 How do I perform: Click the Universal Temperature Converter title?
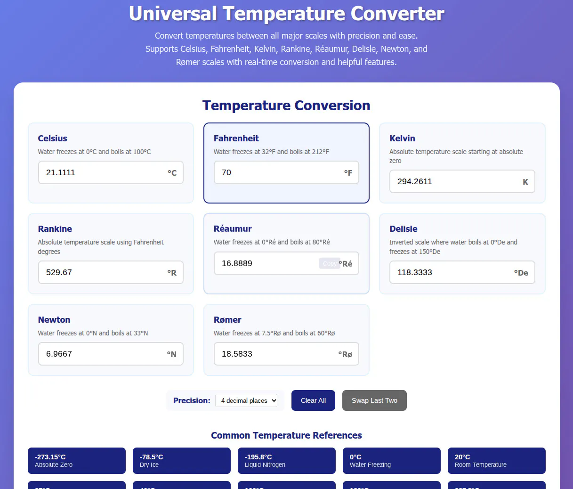[x=286, y=13]
